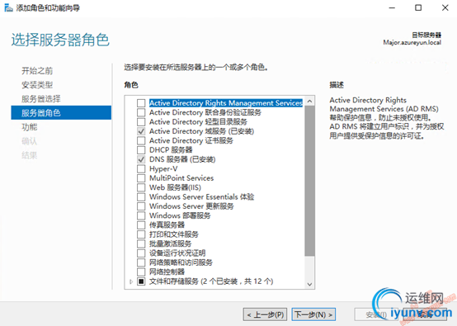Go to the 开始之前 wizard step
Viewport: 457px width, 326px height.
(37, 71)
